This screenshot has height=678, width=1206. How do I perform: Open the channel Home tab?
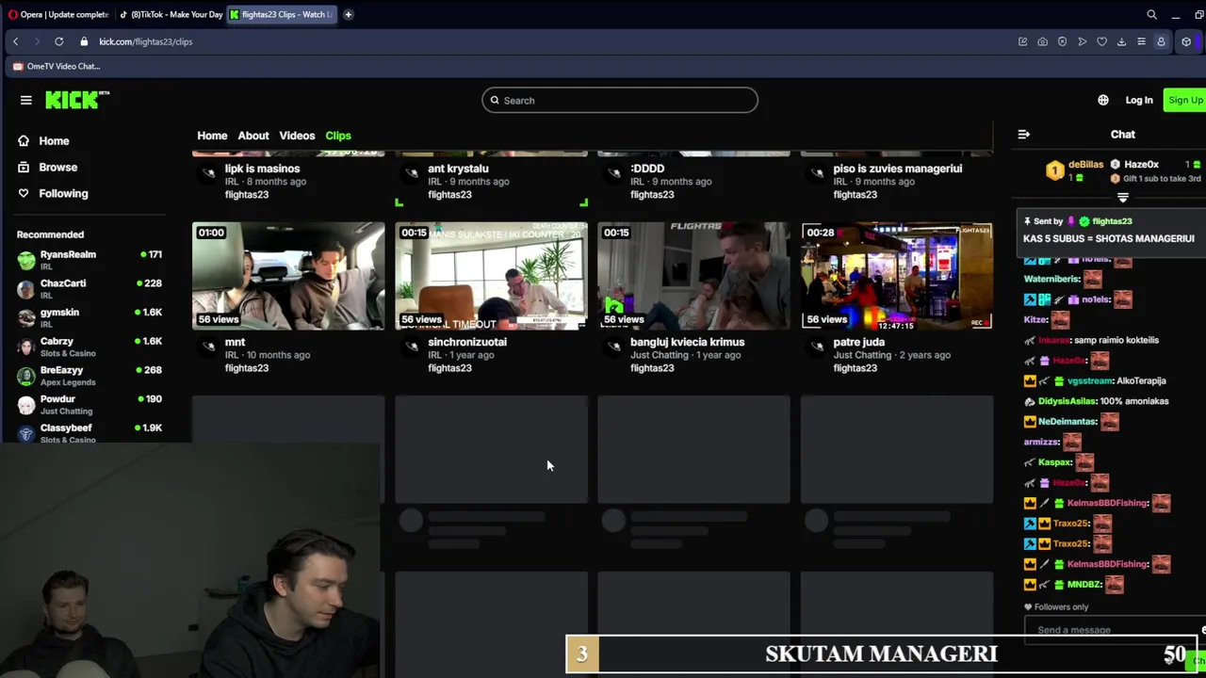pyautogui.click(x=212, y=136)
